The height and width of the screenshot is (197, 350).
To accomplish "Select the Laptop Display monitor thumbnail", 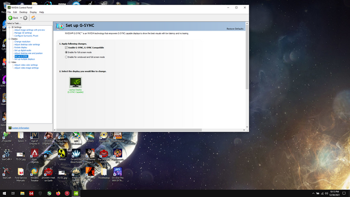I will (x=75, y=82).
